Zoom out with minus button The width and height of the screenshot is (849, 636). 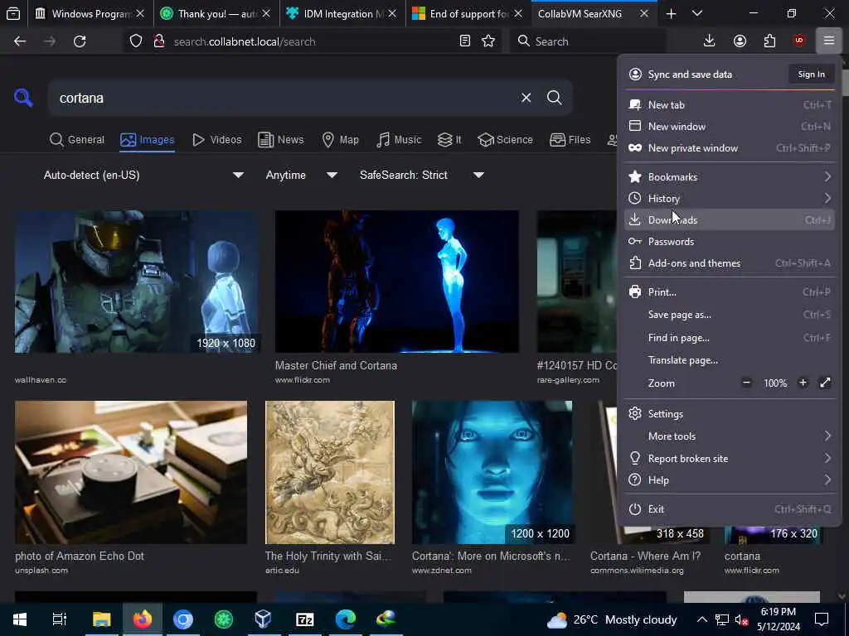(746, 383)
